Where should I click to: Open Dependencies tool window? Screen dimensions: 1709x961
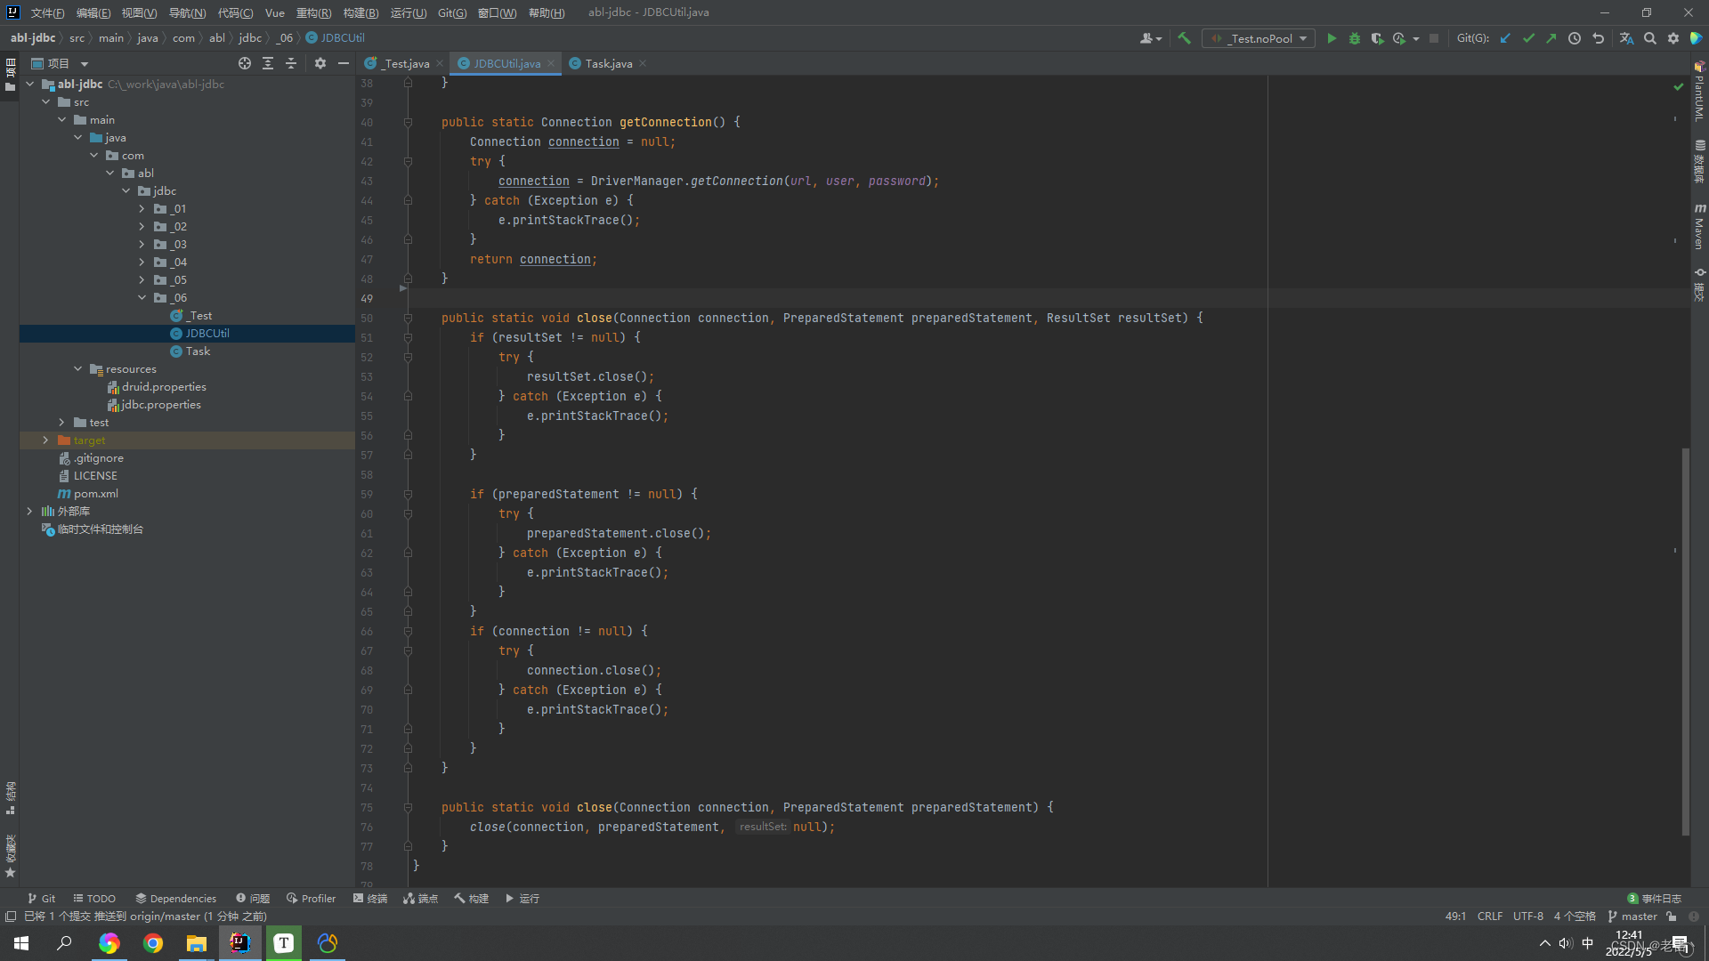(x=175, y=898)
